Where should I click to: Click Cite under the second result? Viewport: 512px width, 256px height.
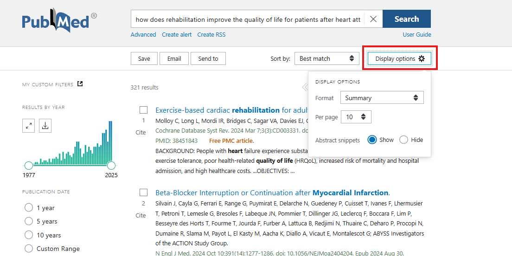(141, 215)
